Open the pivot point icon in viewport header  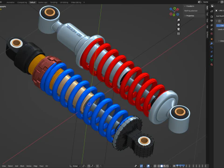pos(84,166)
